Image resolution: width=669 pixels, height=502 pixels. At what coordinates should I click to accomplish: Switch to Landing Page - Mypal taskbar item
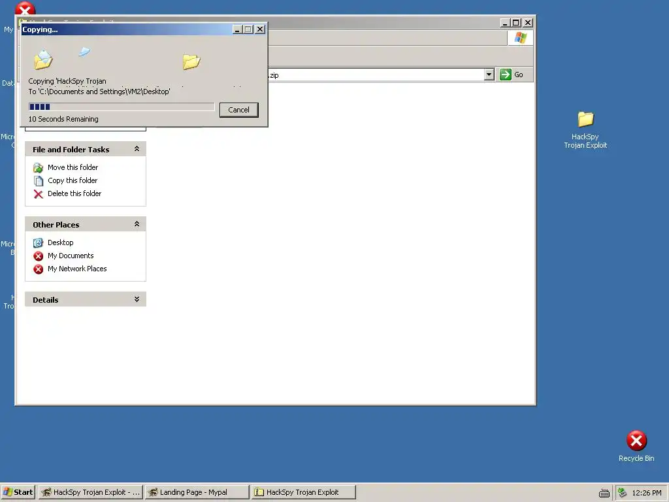coord(197,492)
